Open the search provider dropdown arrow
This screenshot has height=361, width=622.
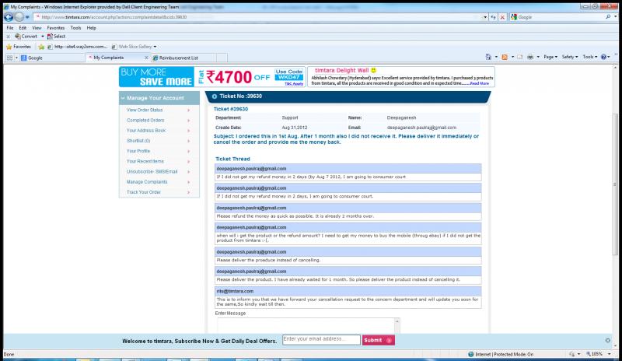tap(615, 17)
